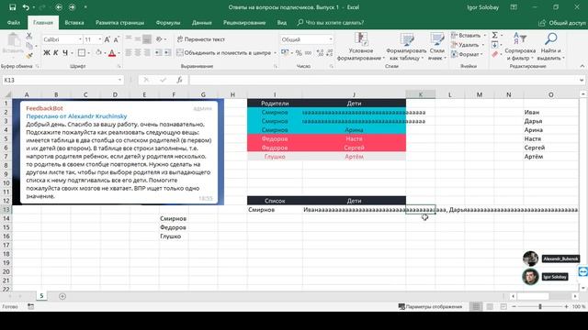Click the Clear eraser icon

pos(494,55)
